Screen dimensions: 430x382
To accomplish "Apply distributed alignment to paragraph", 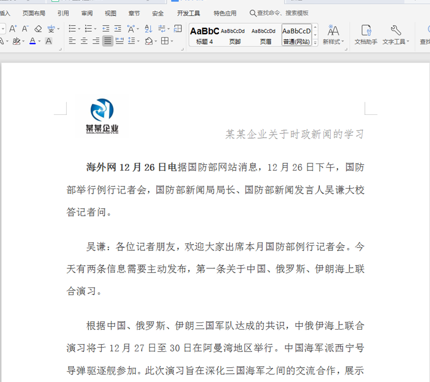I will pos(120,41).
